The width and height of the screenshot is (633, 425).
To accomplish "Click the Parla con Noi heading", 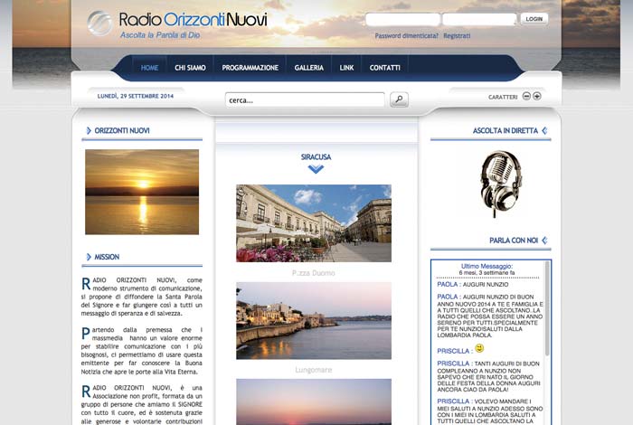I will [514, 241].
